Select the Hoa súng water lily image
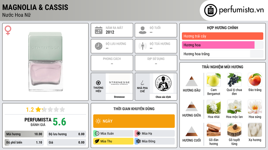 (255, 107)
